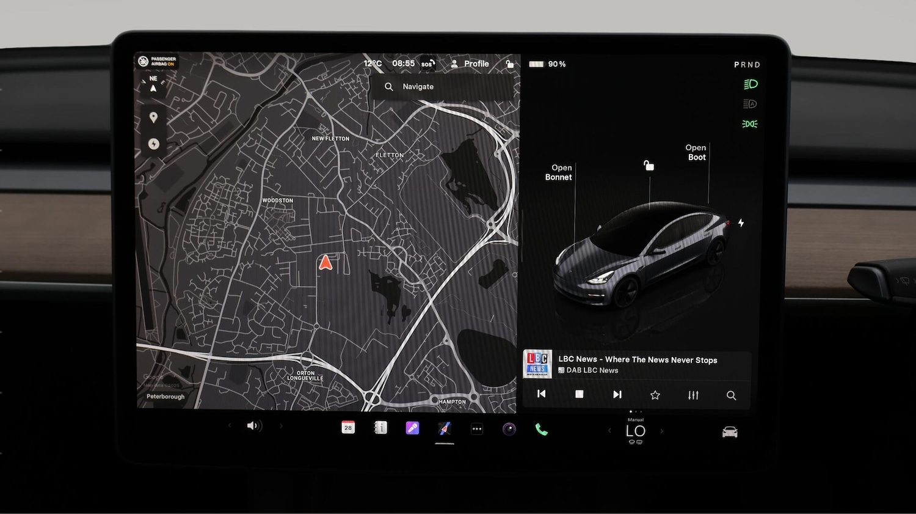Tap Open Bonnet on the car view

[x=560, y=172]
